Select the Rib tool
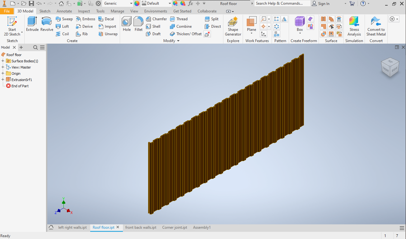 tap(82, 34)
